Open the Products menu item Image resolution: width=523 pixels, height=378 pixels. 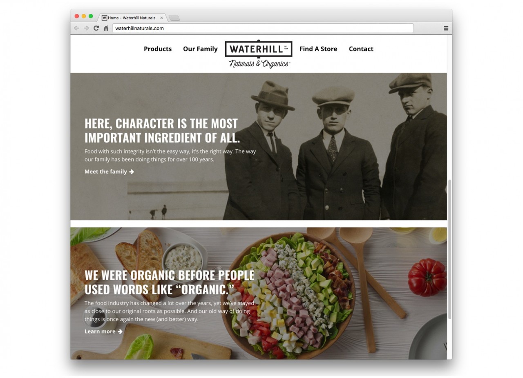(158, 49)
